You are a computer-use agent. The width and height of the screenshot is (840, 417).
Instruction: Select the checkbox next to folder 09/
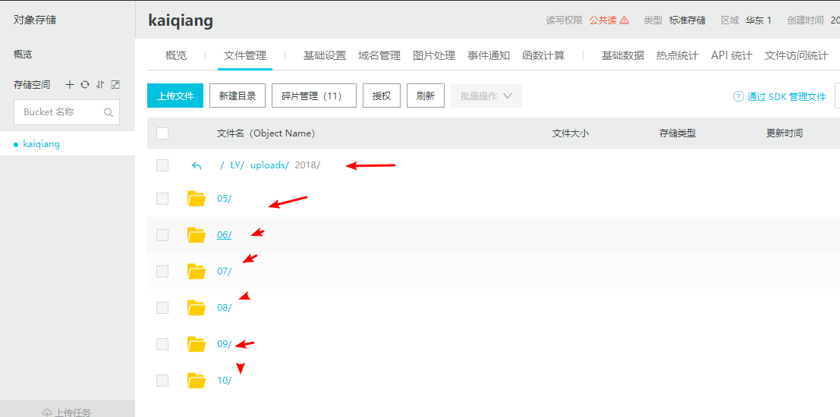coord(162,344)
